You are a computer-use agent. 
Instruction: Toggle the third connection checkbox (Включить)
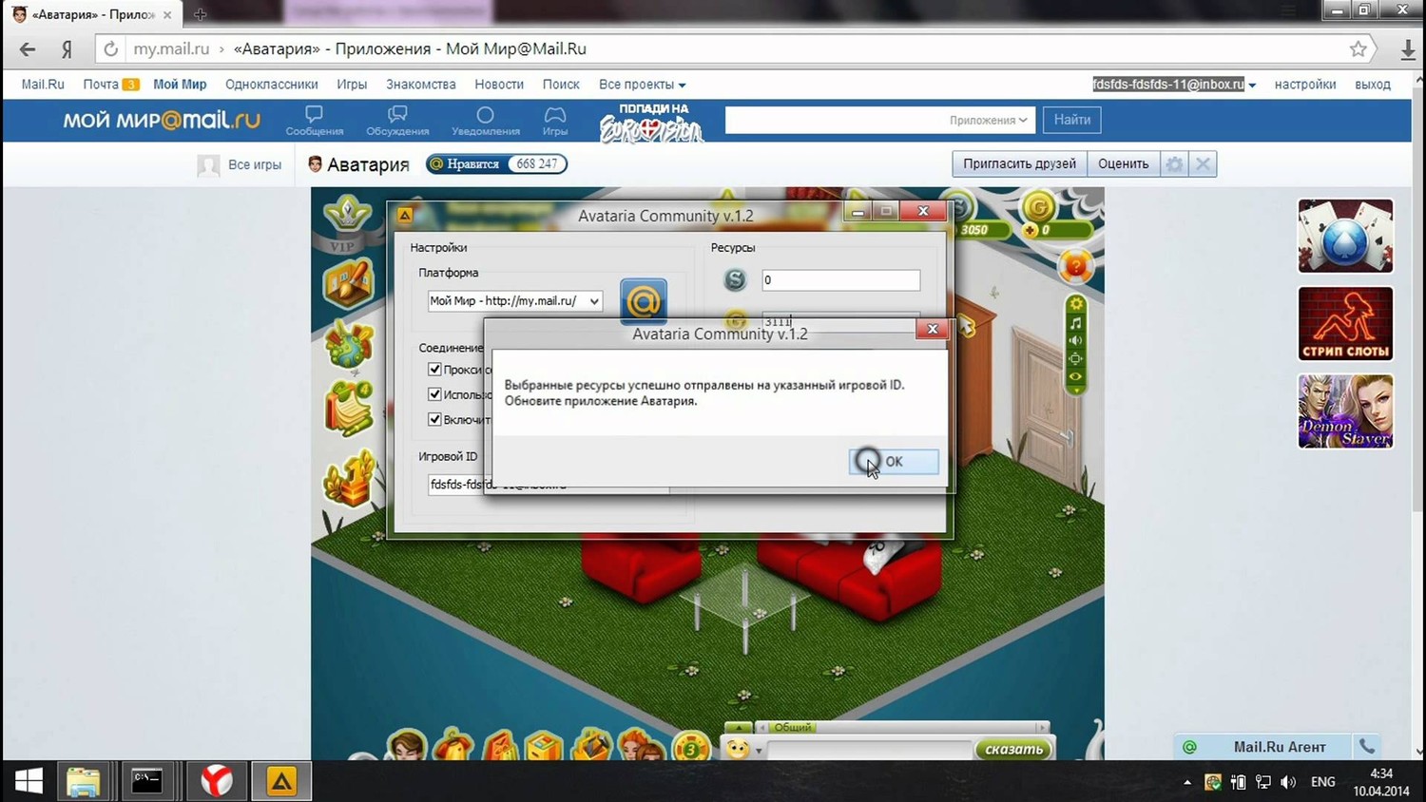(x=434, y=419)
